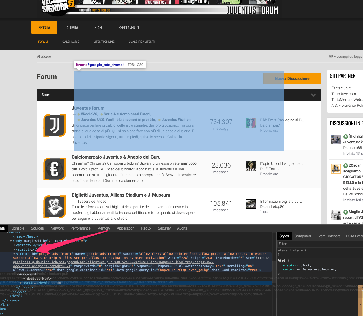Switch to DevTools Memory tab
The image size is (363, 316).
click(104, 228)
